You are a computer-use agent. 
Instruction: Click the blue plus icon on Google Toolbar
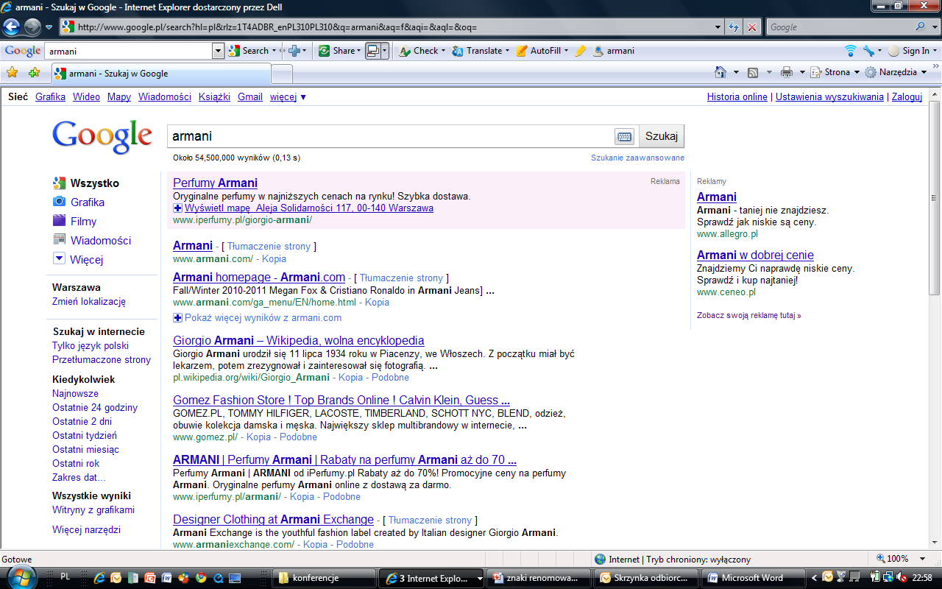(294, 51)
